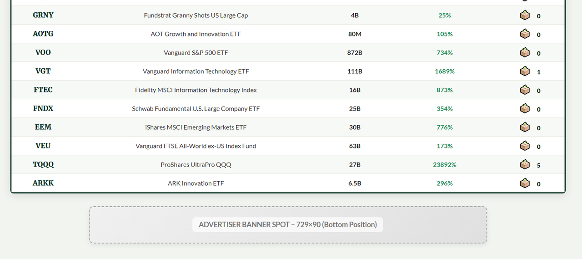Viewport: 582px width, 259px height.
Task: Click the 1689% return for VGT
Action: pyautogui.click(x=445, y=71)
